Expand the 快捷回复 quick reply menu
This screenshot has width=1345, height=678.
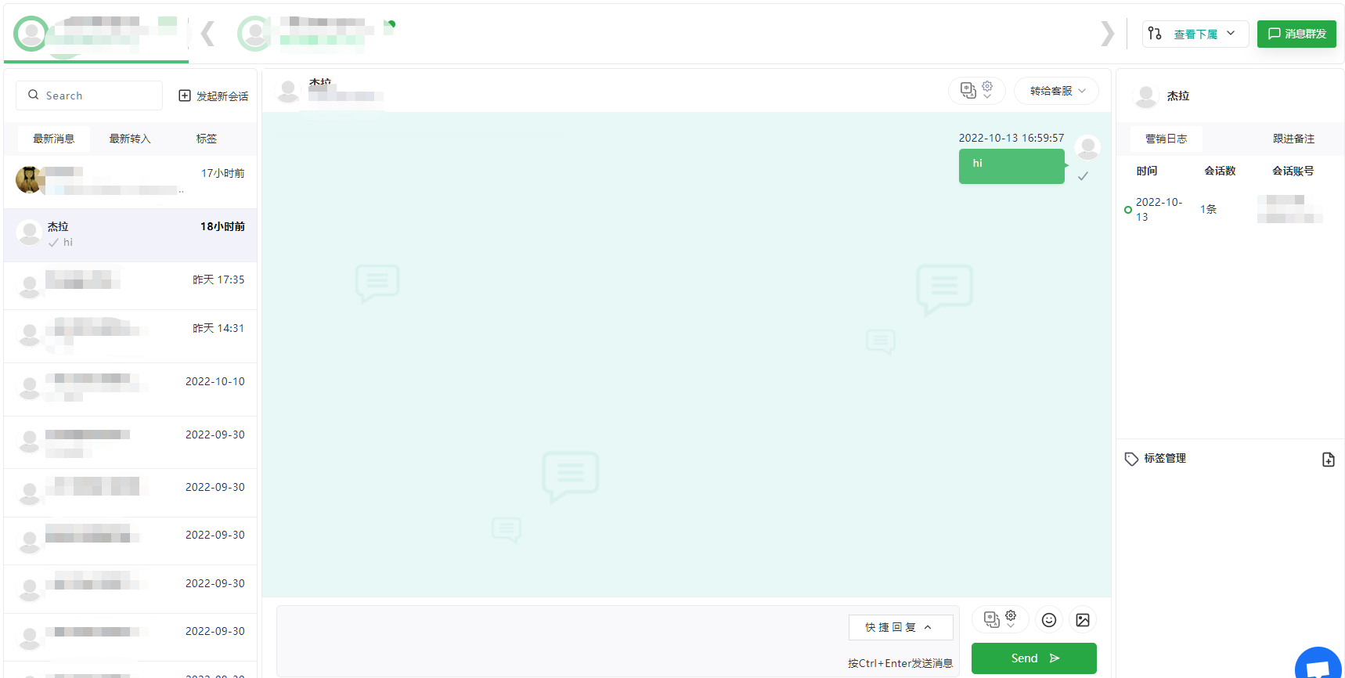tap(900, 627)
